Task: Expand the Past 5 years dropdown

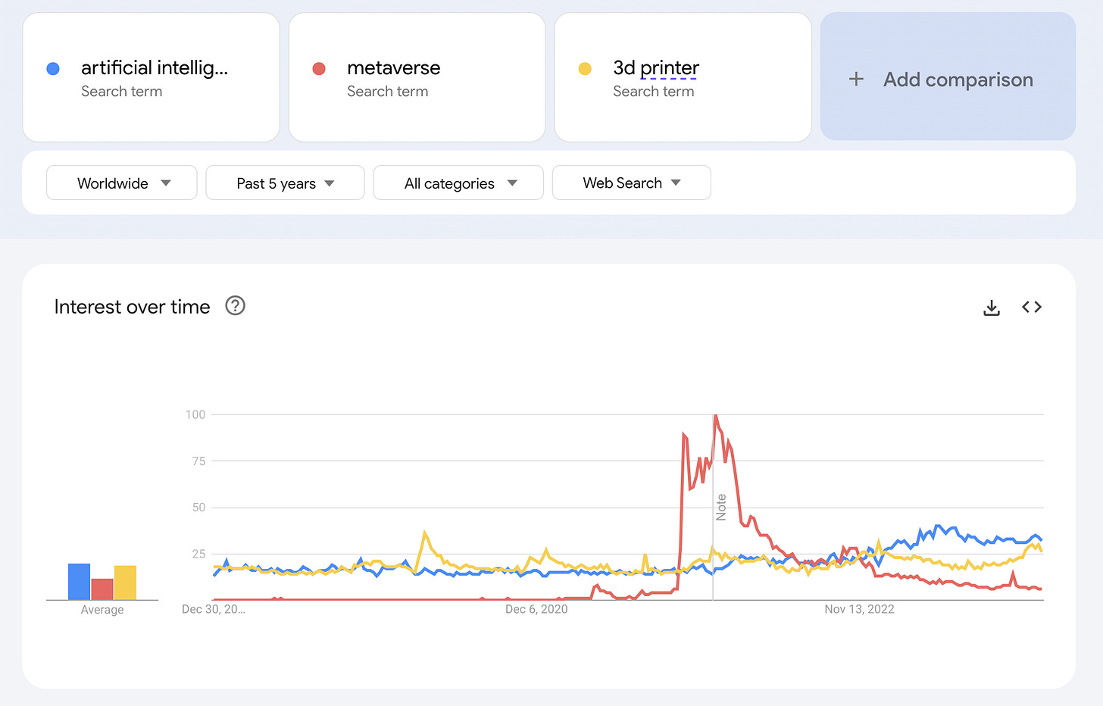Action: pos(285,183)
